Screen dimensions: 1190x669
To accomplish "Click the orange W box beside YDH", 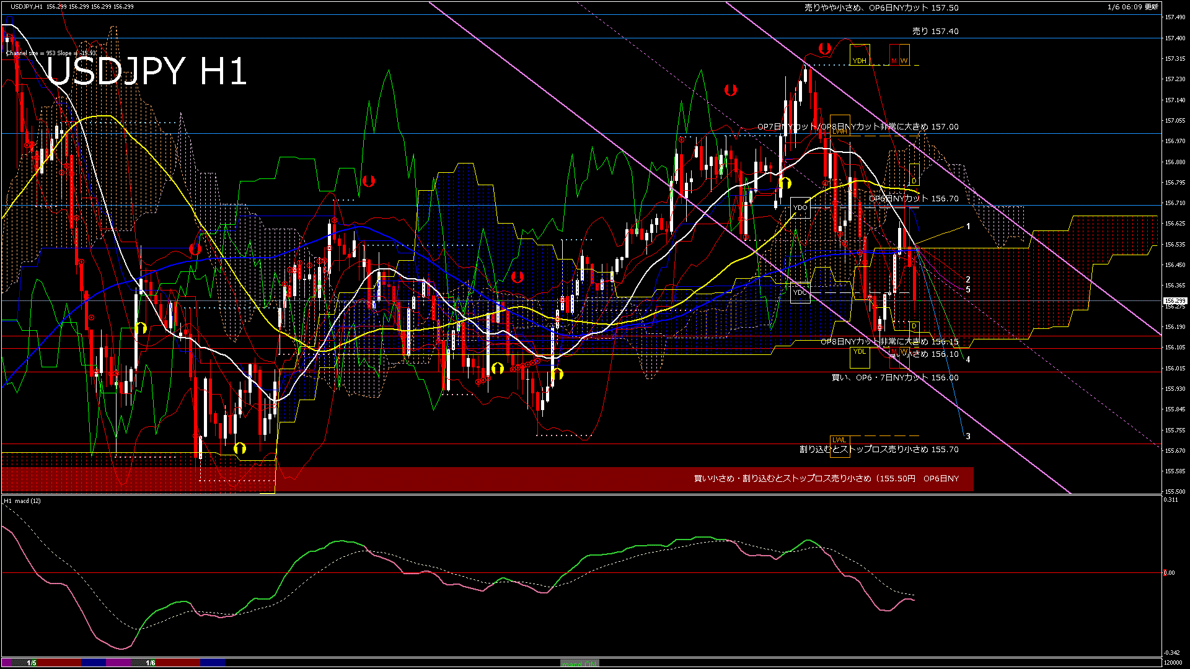I will click(x=904, y=55).
